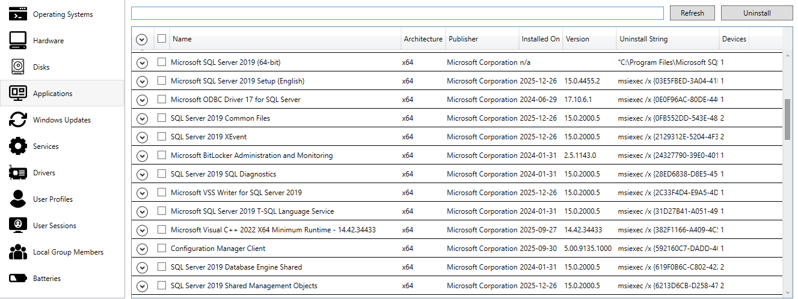Check SQL Server 2019 SQL Diagnostics
Image resolution: width=798 pixels, height=299 pixels.
[162, 174]
